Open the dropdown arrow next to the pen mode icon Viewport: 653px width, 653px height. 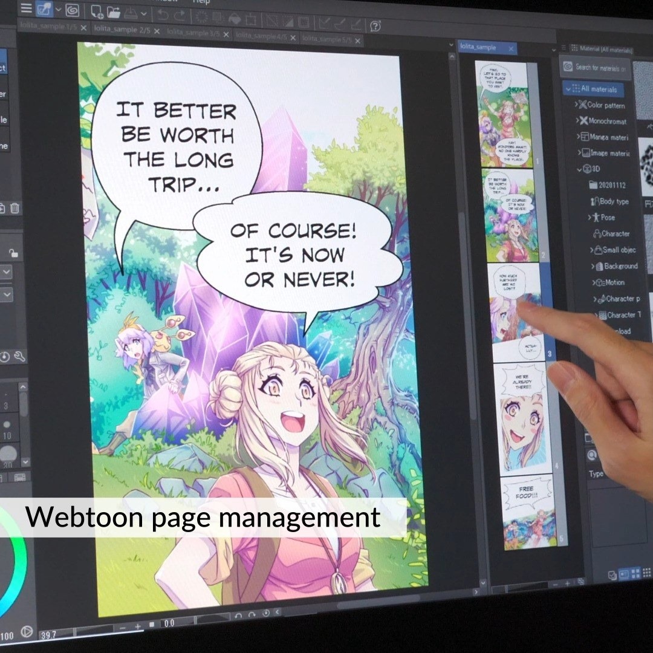58,10
